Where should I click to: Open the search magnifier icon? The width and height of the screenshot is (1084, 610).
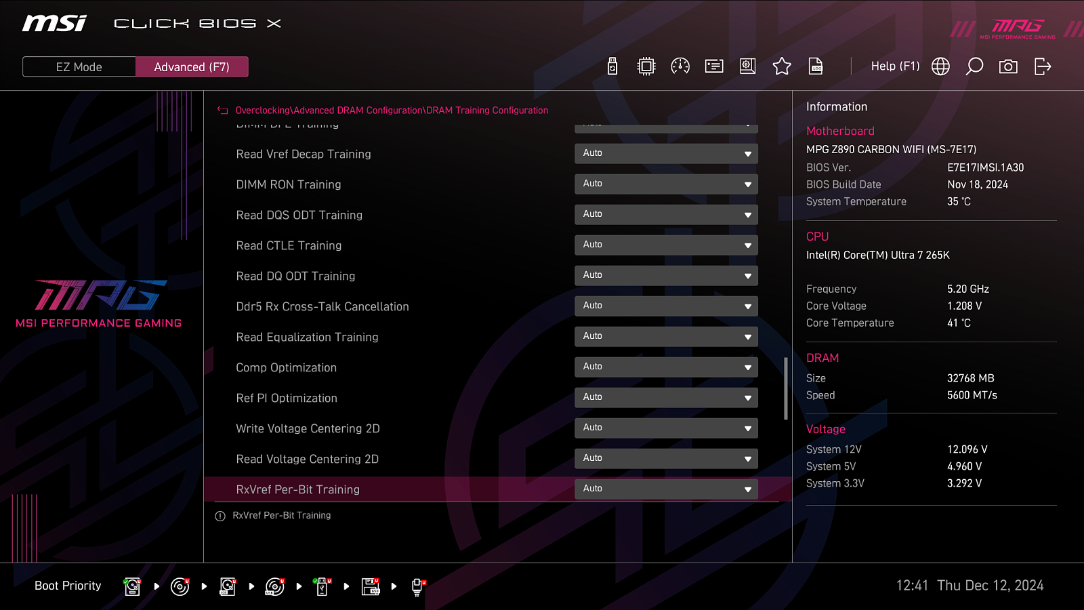click(x=974, y=66)
